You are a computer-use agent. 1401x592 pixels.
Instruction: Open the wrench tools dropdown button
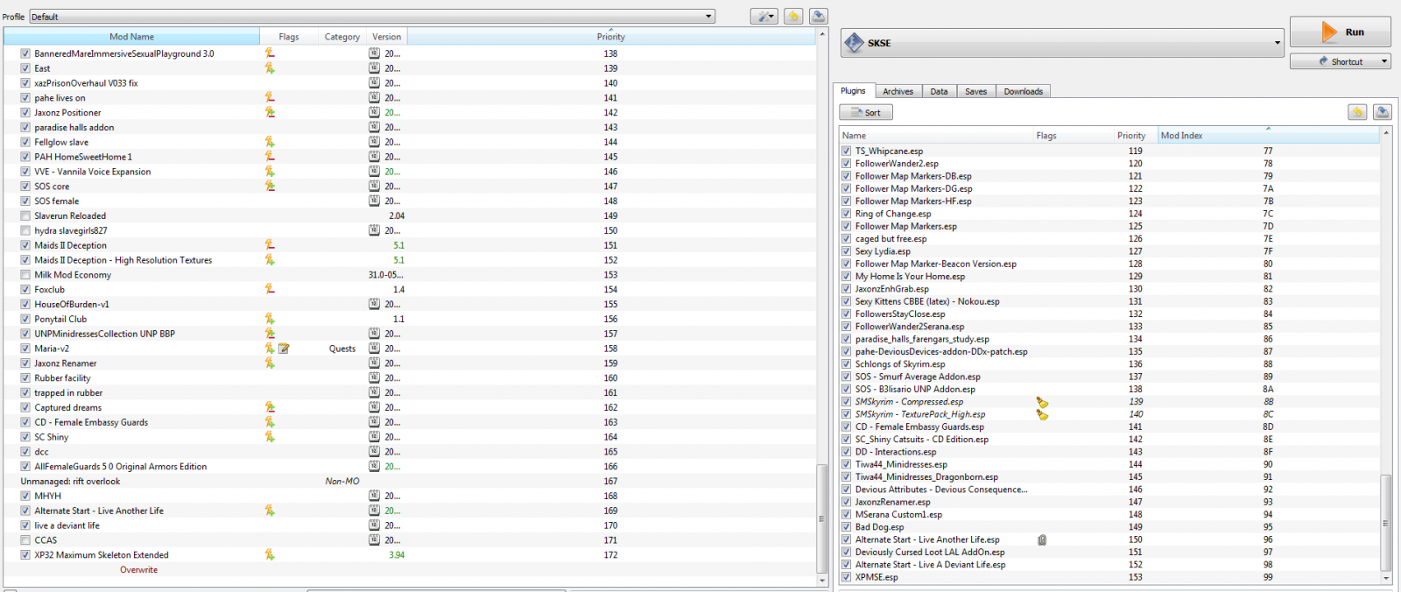pos(764,17)
